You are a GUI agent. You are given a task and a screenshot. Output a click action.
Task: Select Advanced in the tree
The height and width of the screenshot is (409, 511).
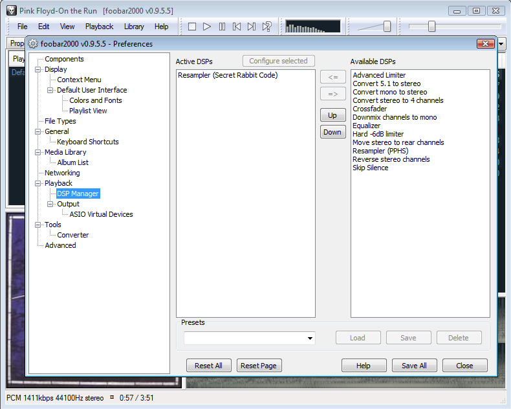pyautogui.click(x=60, y=245)
